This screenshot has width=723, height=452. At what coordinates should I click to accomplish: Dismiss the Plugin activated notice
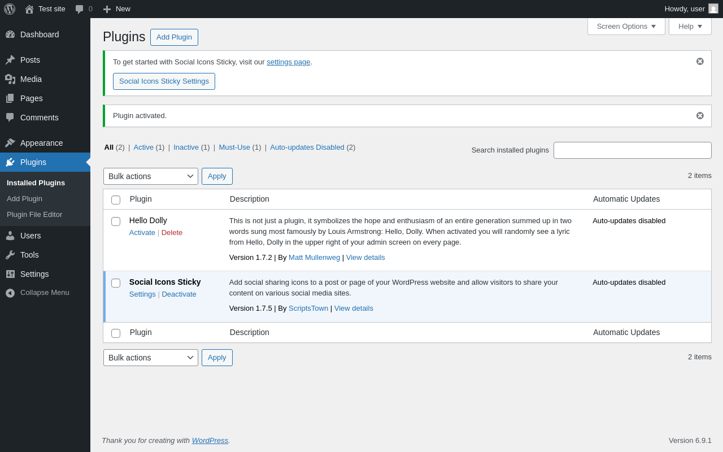coord(700,116)
